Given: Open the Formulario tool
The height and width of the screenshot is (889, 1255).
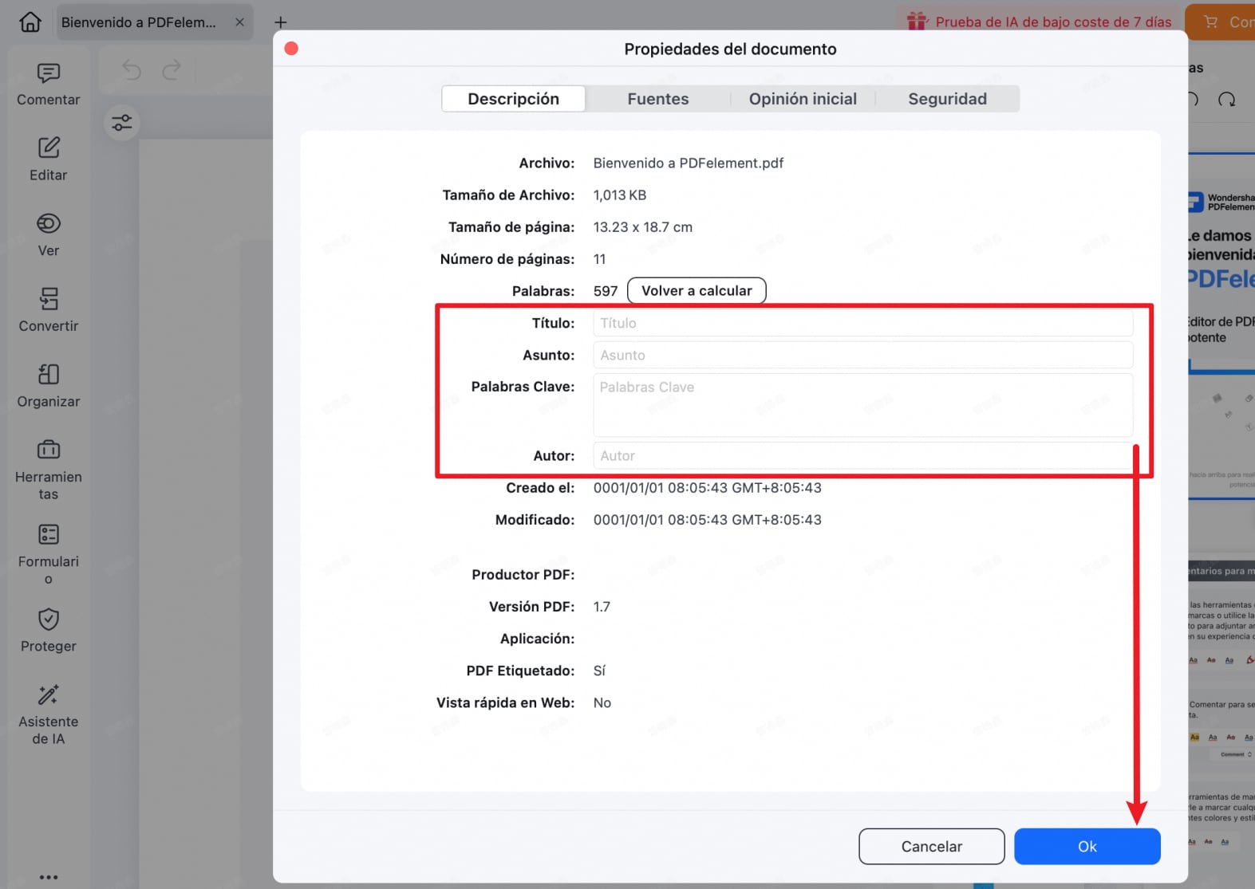Looking at the screenshot, I should 48,554.
